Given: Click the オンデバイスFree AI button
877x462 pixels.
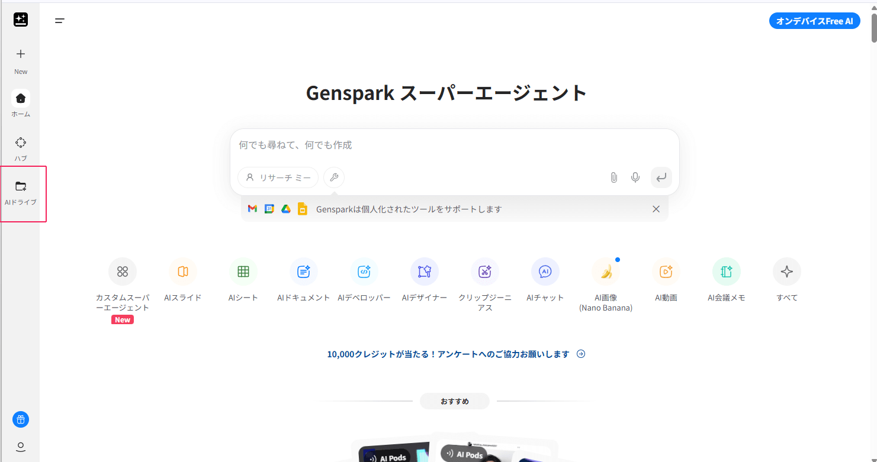Looking at the screenshot, I should [x=814, y=21].
